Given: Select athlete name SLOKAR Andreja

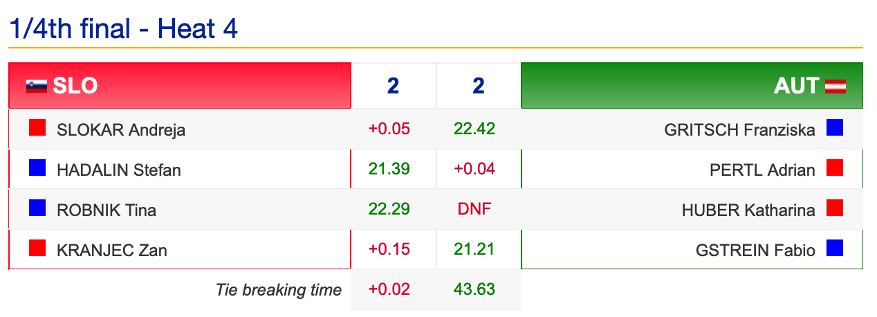Looking at the screenshot, I should 121,129.
